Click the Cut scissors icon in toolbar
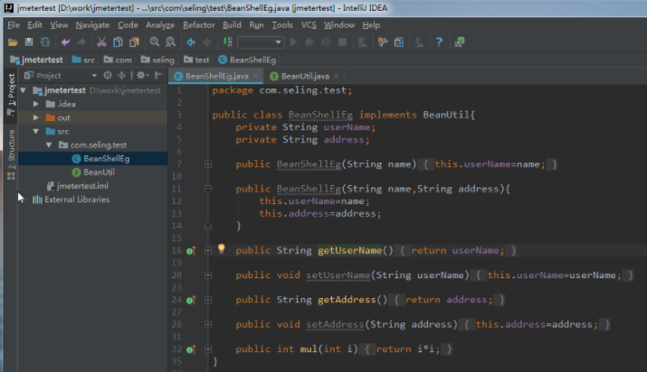 [x=102, y=42]
